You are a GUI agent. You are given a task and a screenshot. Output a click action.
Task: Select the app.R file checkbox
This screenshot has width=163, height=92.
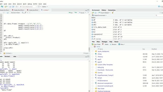[x=93, y=59]
